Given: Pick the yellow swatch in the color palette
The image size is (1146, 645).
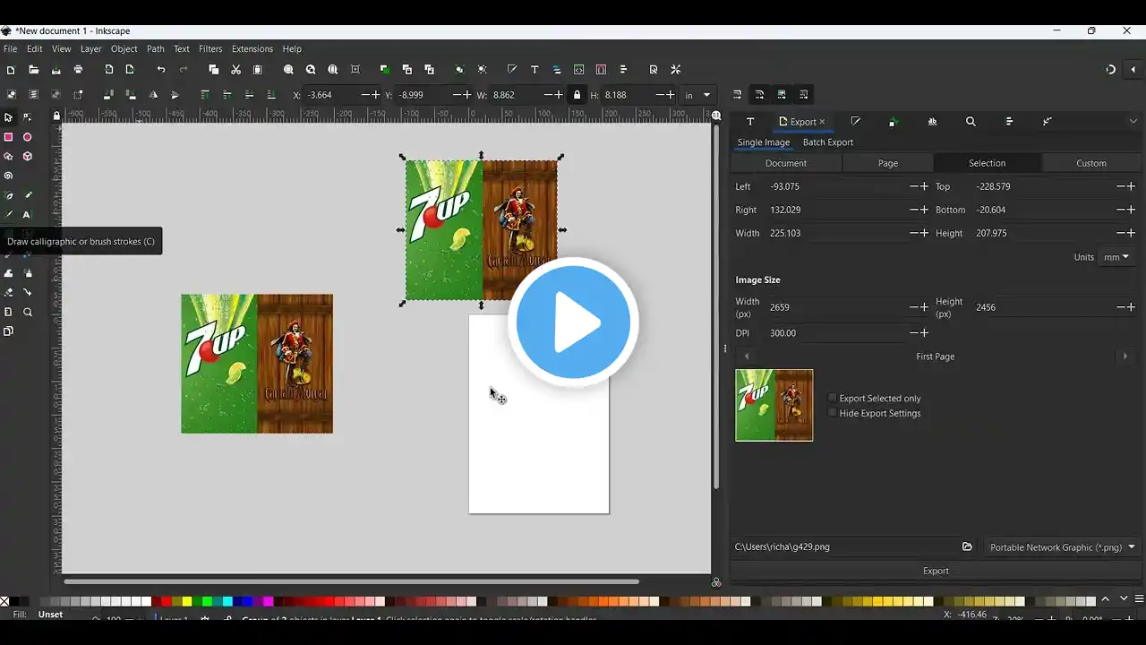Looking at the screenshot, I should 185,601.
